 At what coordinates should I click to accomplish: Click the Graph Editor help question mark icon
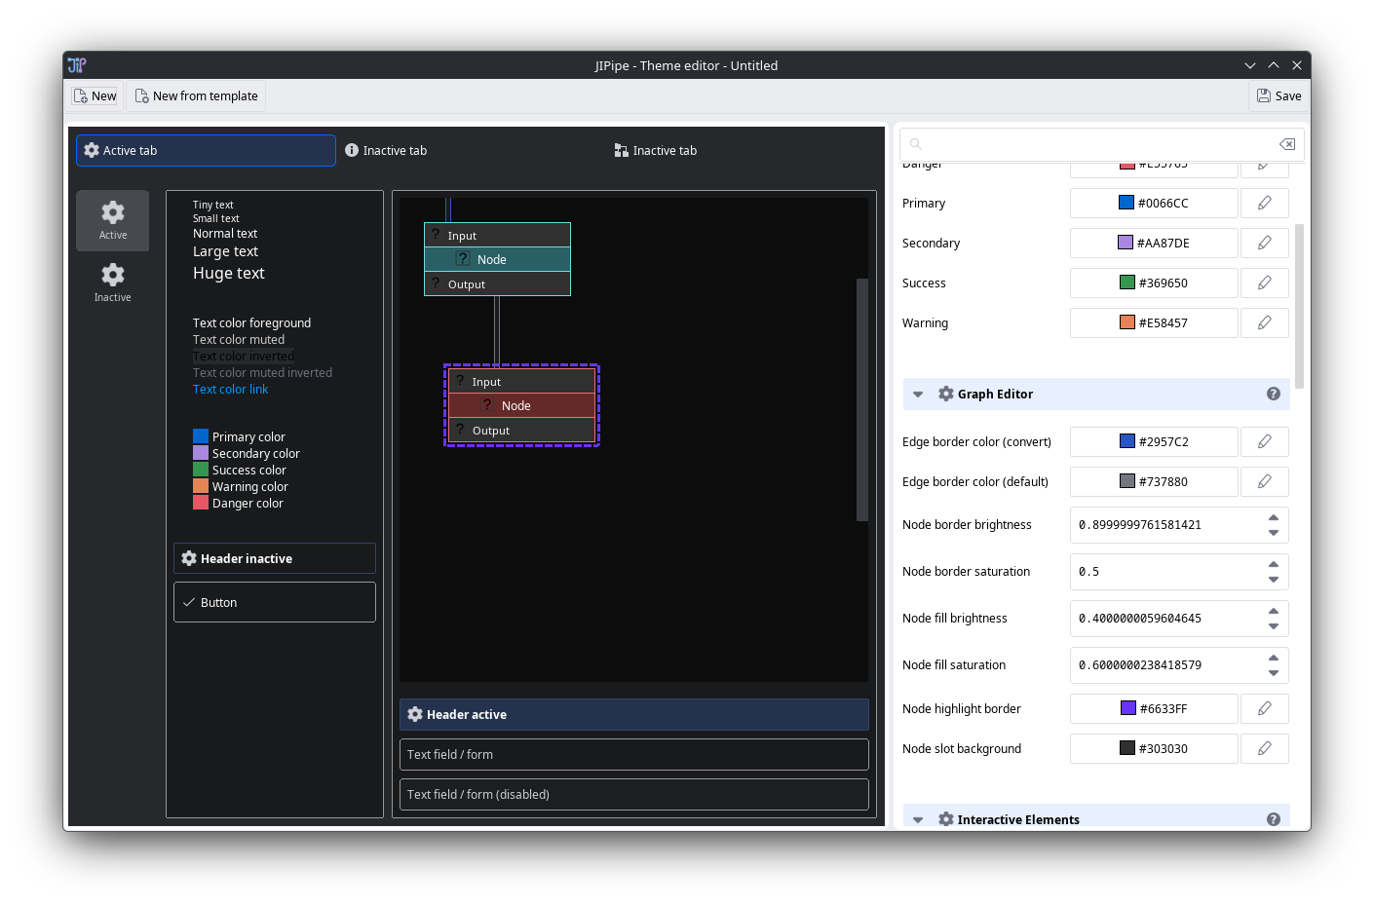tap(1273, 394)
